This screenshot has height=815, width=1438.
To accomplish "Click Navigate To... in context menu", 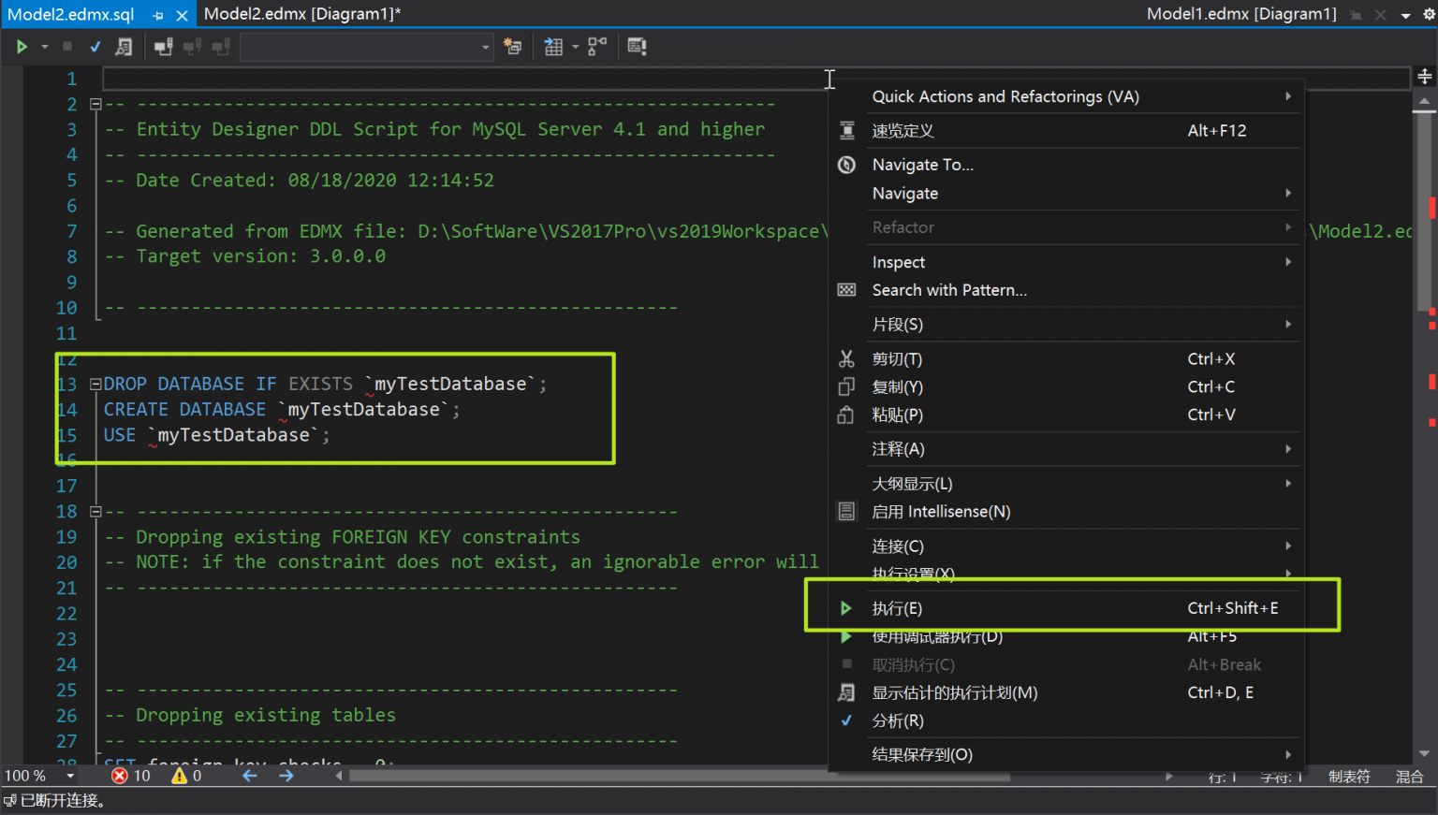I will [x=922, y=165].
